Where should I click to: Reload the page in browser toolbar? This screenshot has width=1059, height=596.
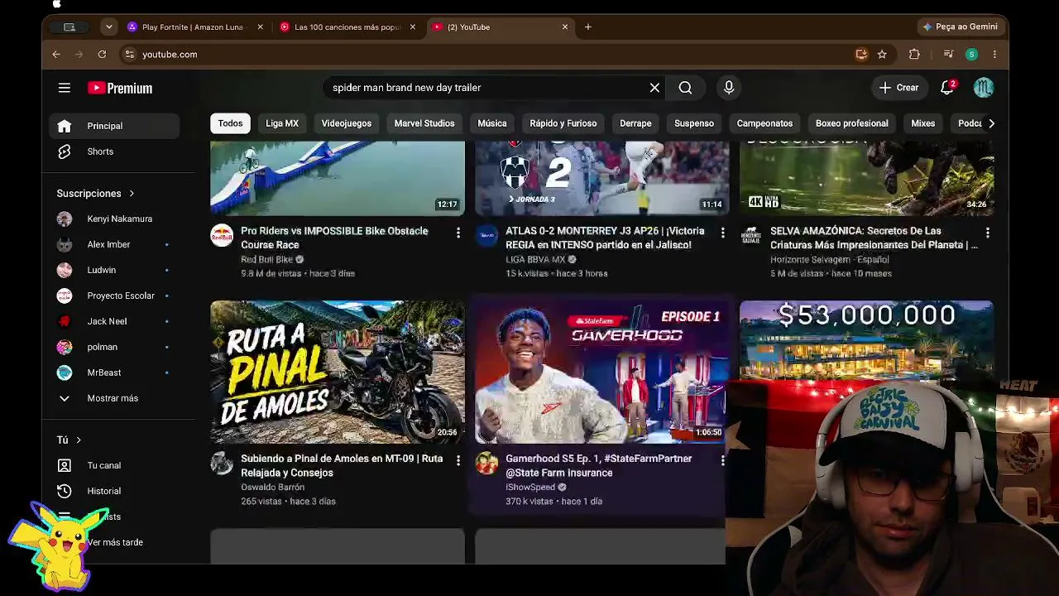[102, 55]
